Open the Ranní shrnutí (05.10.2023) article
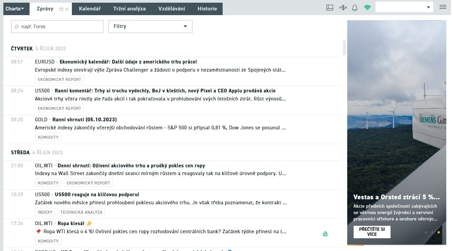The width and height of the screenshot is (453, 251). (84, 119)
